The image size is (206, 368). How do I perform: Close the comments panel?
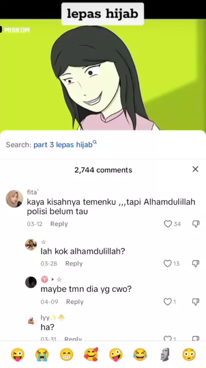pos(195,169)
